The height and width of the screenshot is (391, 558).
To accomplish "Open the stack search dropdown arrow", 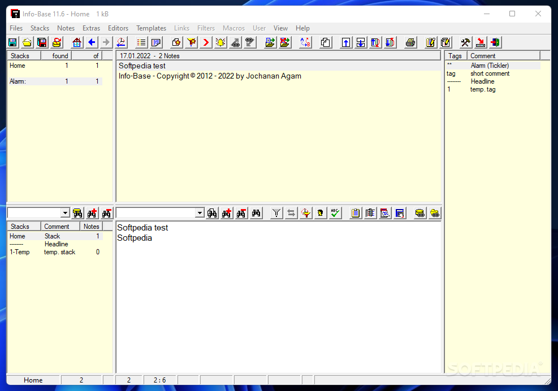I will [x=65, y=213].
